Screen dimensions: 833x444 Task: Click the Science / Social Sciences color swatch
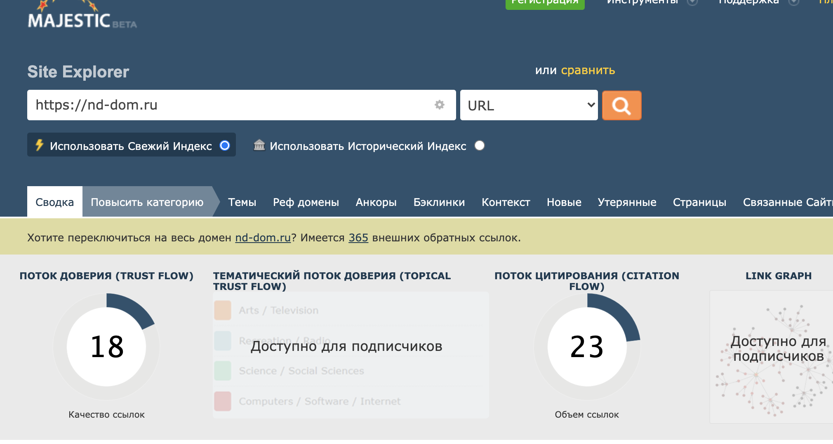pos(223,371)
